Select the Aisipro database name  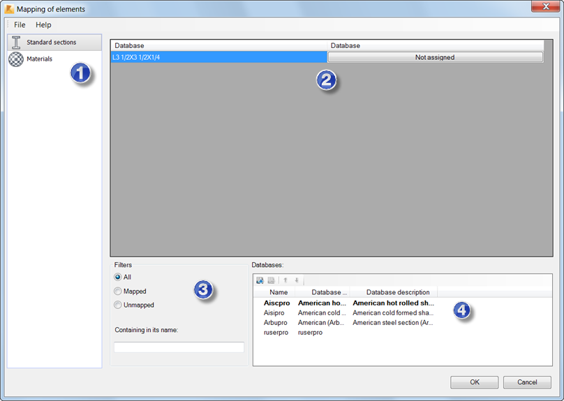274,313
